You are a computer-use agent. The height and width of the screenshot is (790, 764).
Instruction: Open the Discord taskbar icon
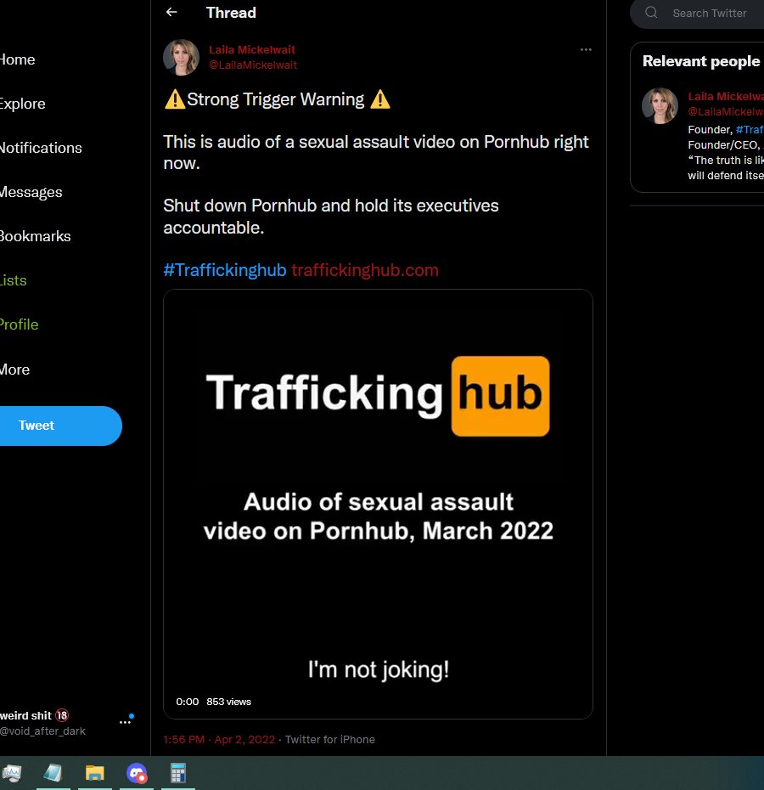point(137,773)
